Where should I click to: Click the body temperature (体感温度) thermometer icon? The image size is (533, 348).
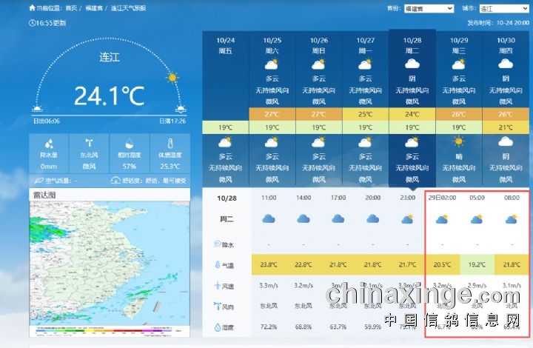(x=170, y=144)
